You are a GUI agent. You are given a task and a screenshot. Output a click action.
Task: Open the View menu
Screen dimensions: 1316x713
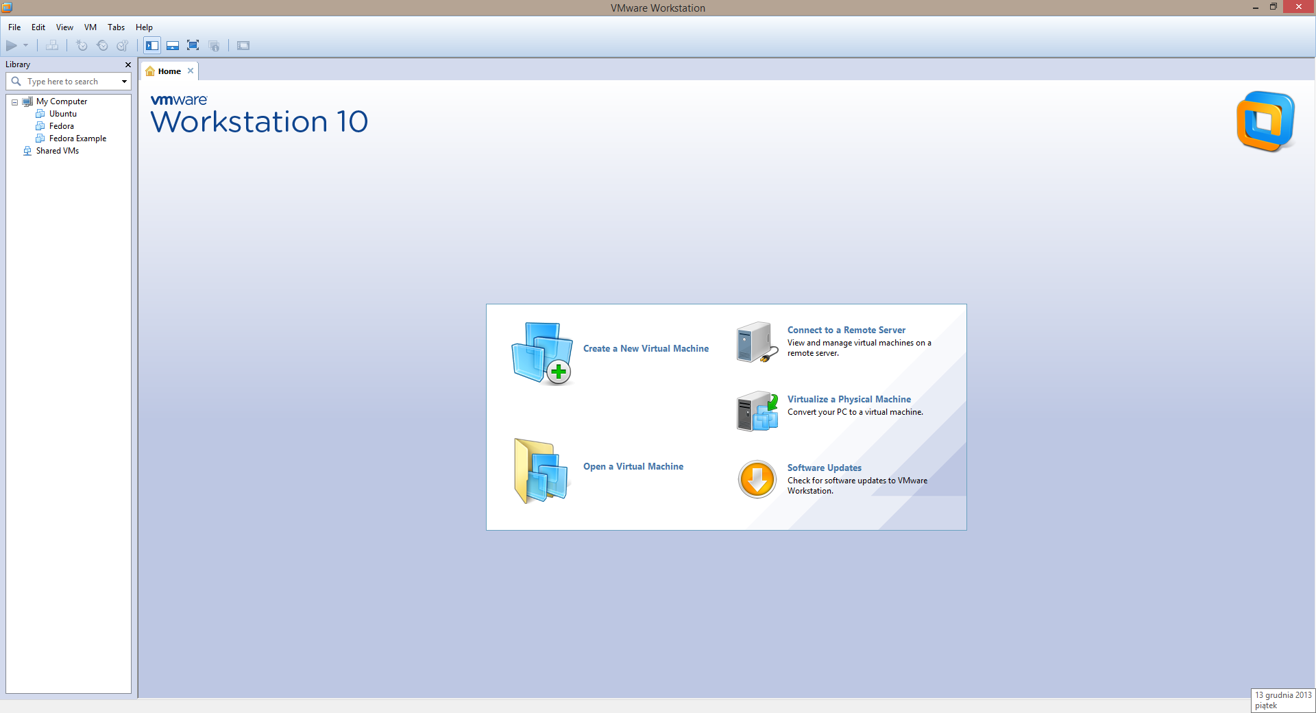coord(64,27)
